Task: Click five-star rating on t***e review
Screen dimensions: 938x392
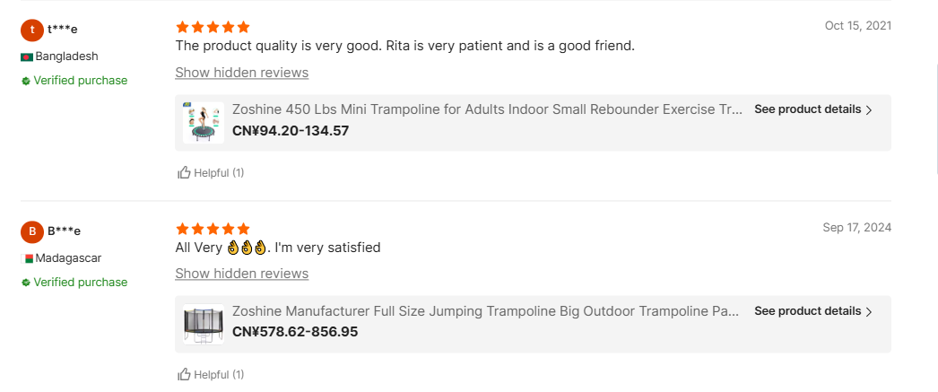Action: click(213, 27)
